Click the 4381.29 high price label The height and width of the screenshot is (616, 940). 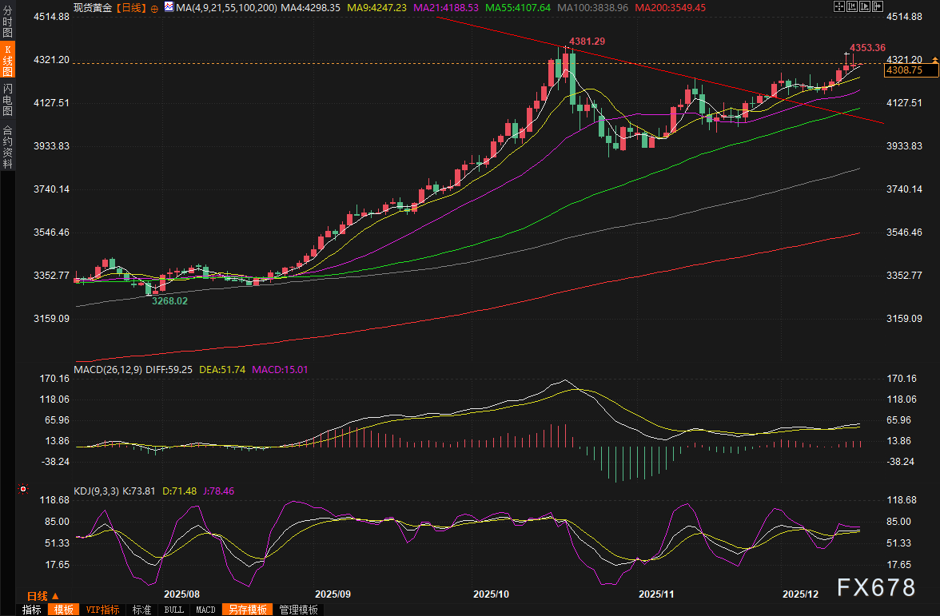click(586, 41)
